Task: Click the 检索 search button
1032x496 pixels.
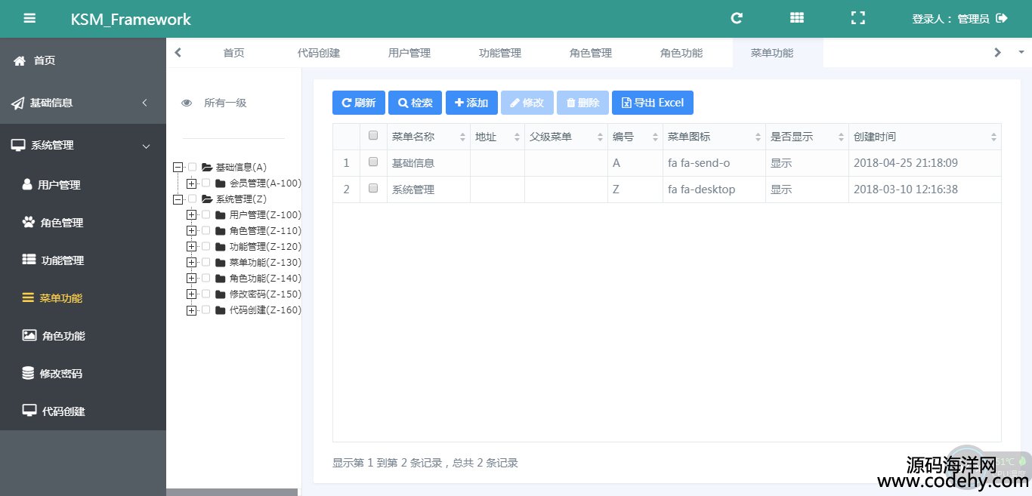Action: 415,103
